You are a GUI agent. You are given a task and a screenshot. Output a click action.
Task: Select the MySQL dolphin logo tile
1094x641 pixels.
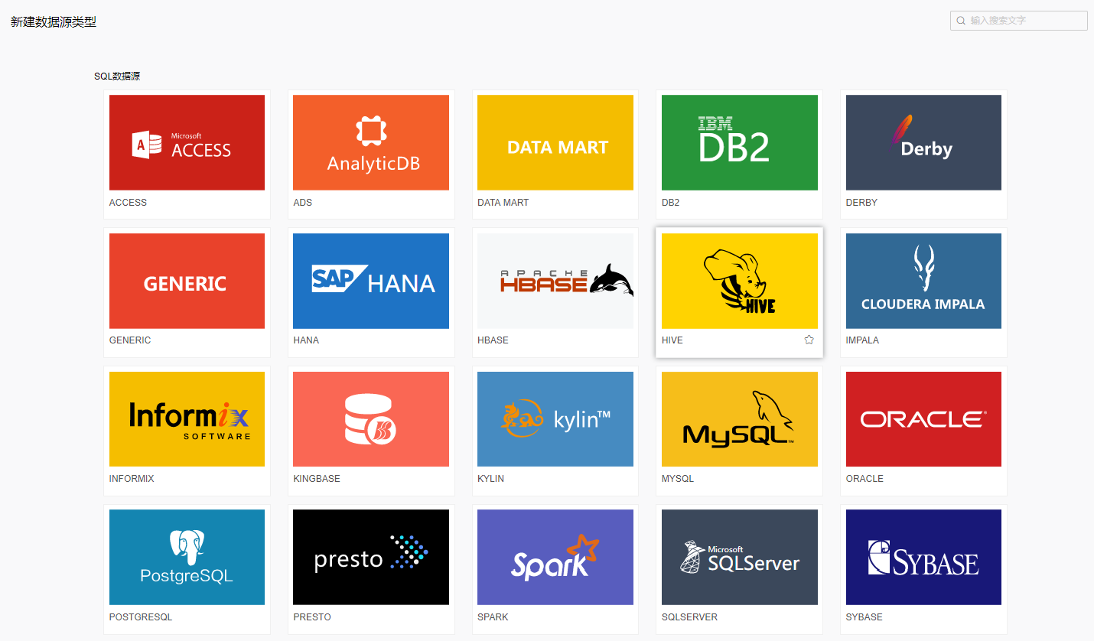coord(740,419)
